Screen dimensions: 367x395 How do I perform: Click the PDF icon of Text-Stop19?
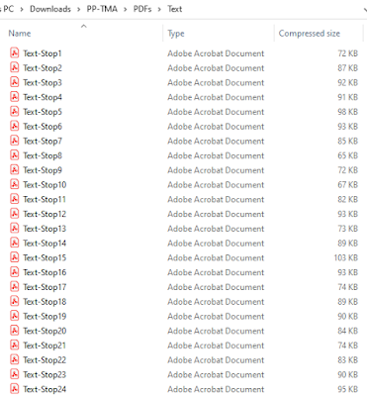[x=14, y=316]
